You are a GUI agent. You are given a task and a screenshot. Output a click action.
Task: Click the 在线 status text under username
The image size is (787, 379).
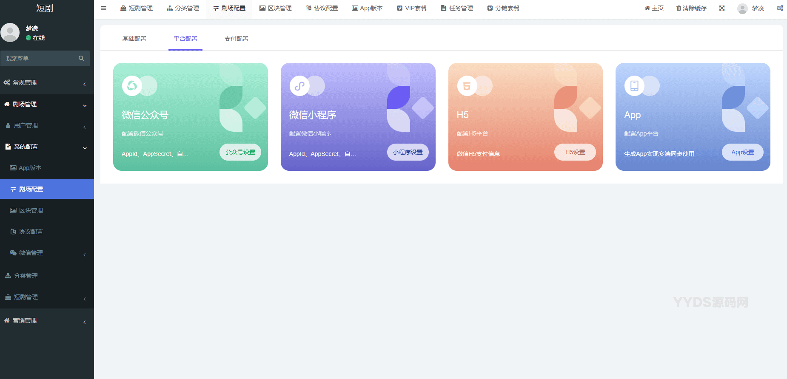pyautogui.click(x=39, y=38)
